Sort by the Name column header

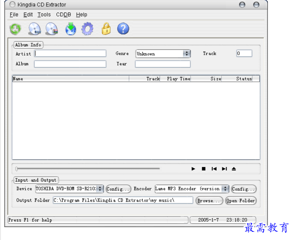[x=70, y=79]
